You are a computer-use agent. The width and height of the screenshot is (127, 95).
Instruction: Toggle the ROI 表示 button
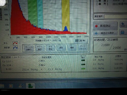[x=40, y=48]
